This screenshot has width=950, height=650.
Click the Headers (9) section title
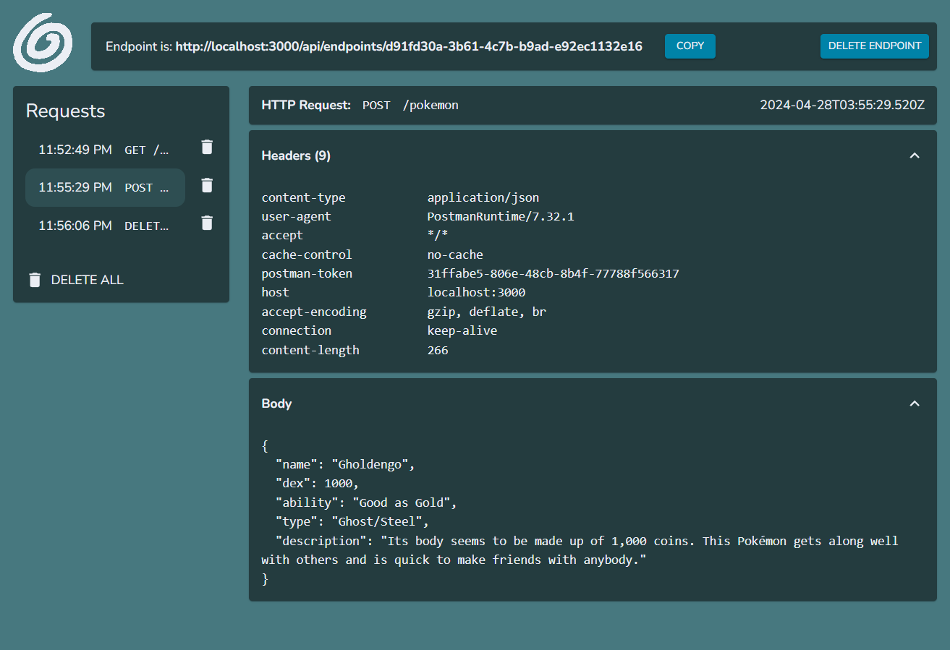coord(296,155)
